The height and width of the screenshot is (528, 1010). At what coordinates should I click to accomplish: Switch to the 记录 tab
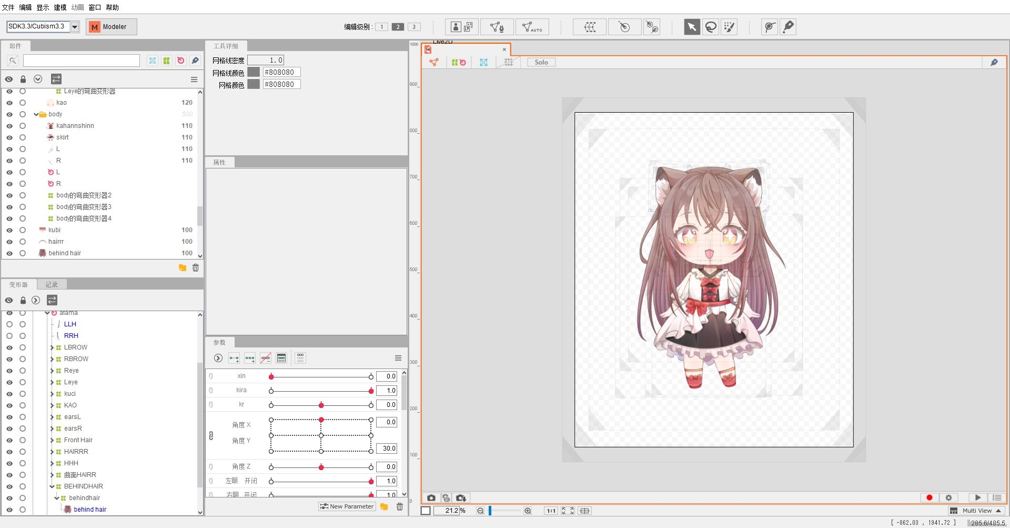(x=52, y=285)
